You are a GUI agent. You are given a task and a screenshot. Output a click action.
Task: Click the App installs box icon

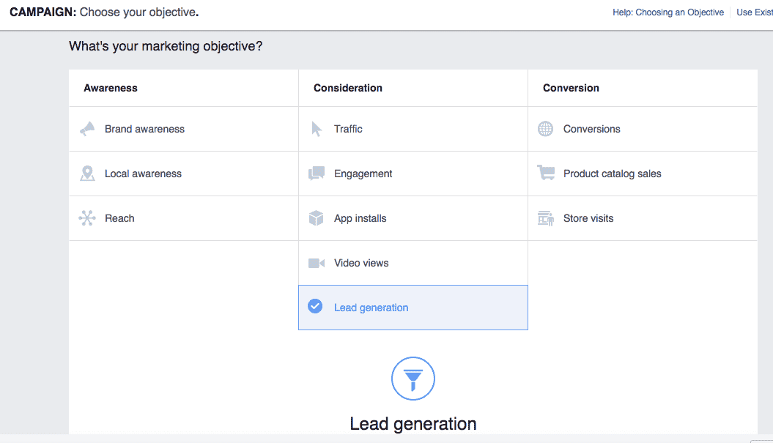317,218
